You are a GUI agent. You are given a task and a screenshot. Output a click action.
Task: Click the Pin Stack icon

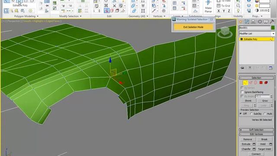point(242,68)
